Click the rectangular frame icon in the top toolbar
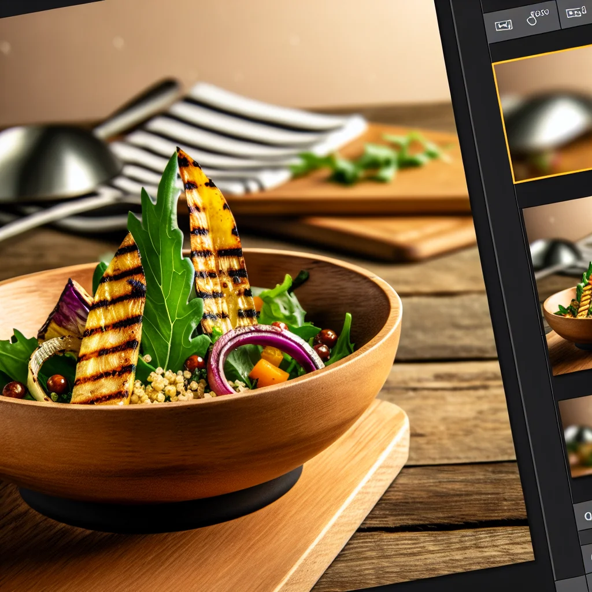The height and width of the screenshot is (592, 592). tap(503, 25)
